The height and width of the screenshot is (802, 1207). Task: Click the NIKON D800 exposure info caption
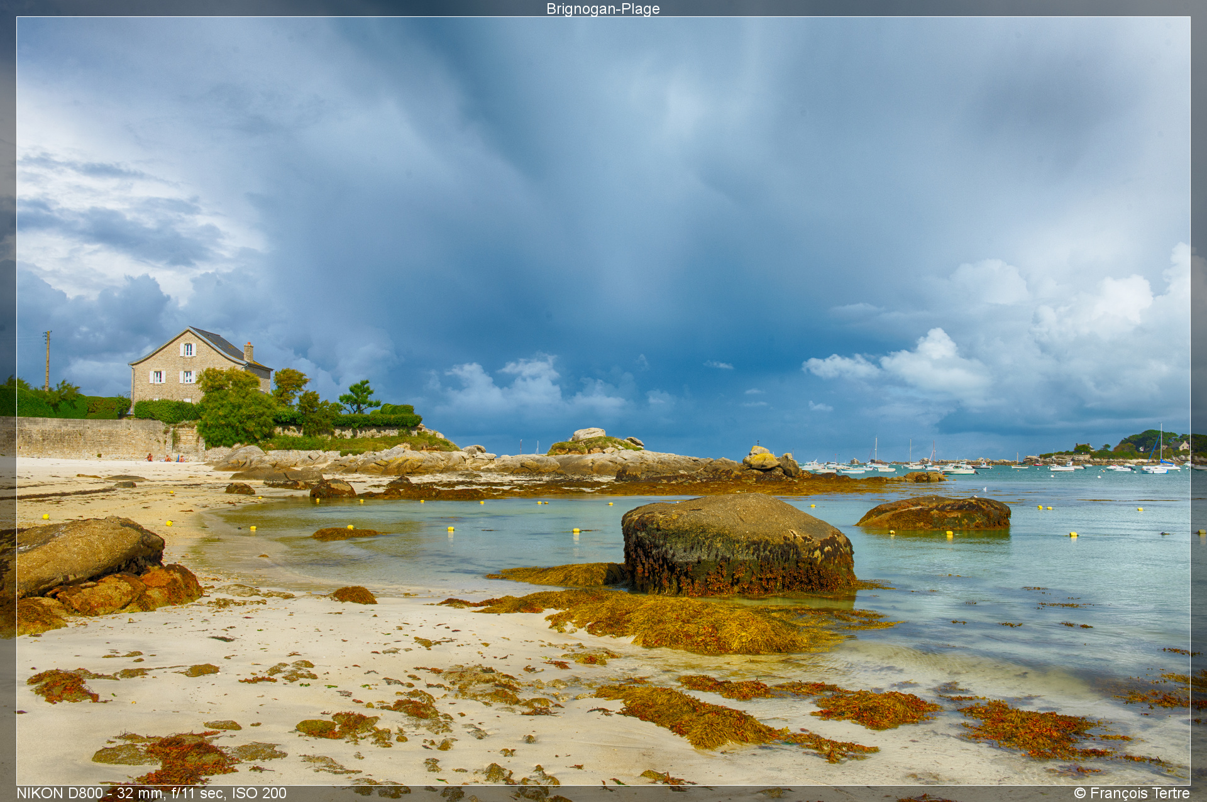152,793
